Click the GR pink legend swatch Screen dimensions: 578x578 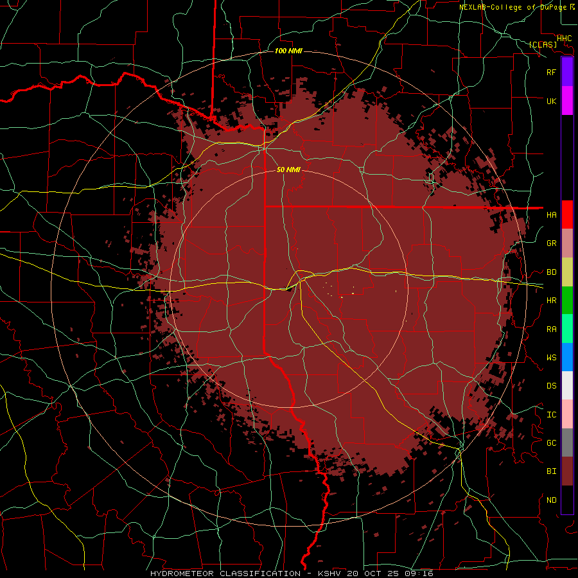coord(567,243)
